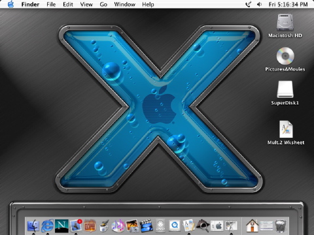The height and width of the screenshot is (235, 314).
Task: Open the coffee cup with pen icon
Action: (x=104, y=226)
